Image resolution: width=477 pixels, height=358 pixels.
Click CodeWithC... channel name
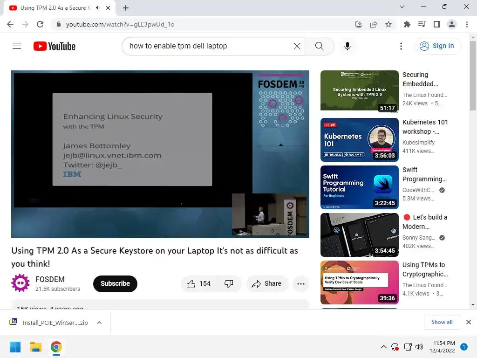pyautogui.click(x=418, y=190)
